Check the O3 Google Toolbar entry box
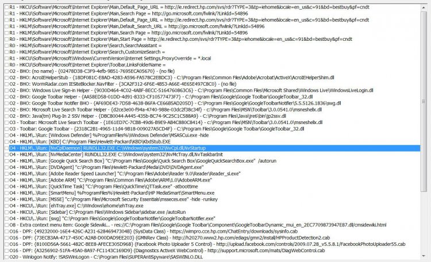The image size is (431, 262). 6,129
